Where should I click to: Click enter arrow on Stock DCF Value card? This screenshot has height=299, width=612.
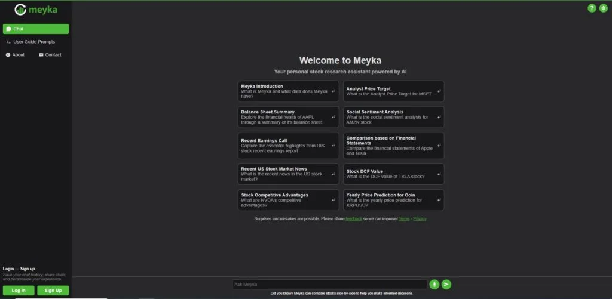pos(439,174)
